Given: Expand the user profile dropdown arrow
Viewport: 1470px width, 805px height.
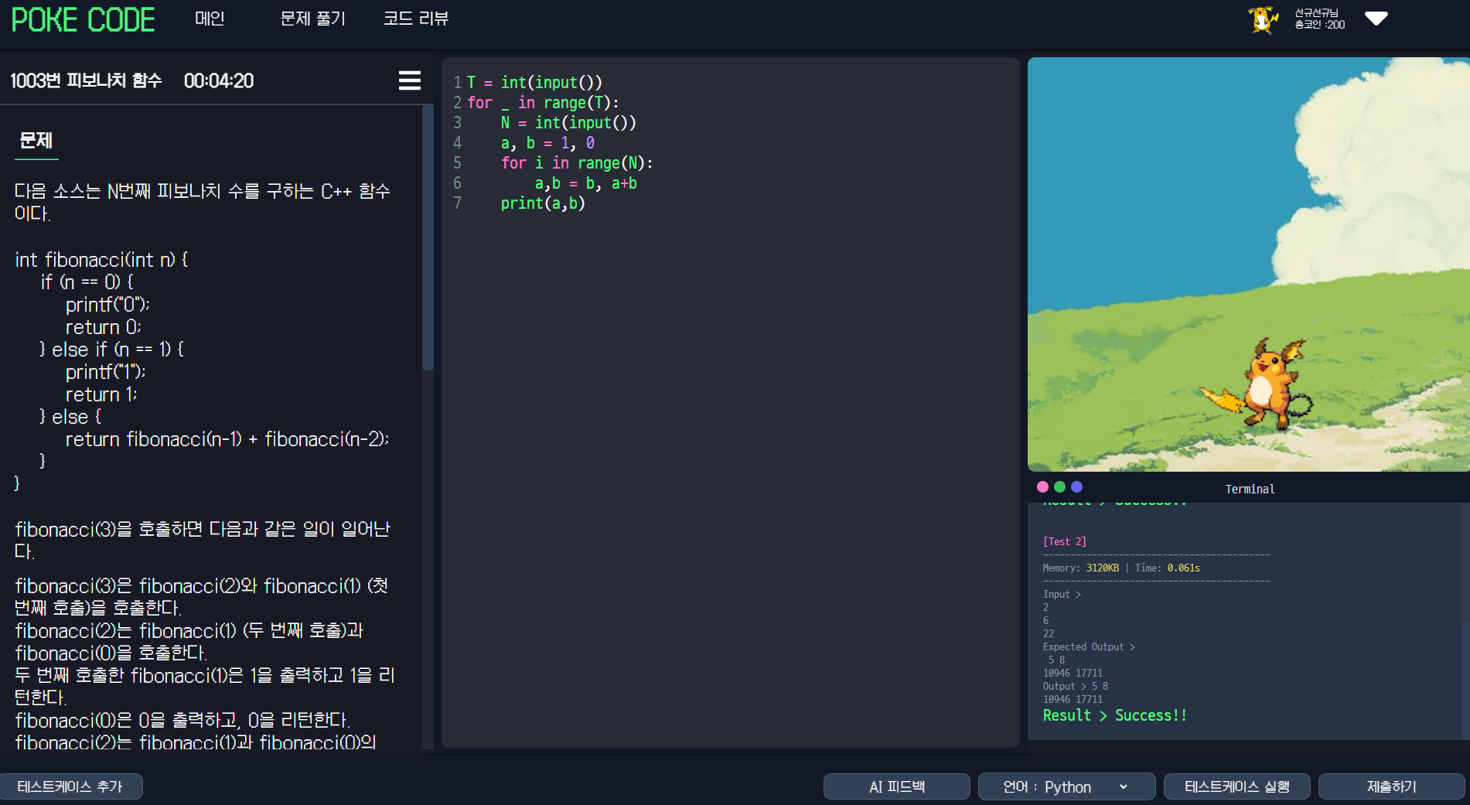Looking at the screenshot, I should tap(1376, 19).
